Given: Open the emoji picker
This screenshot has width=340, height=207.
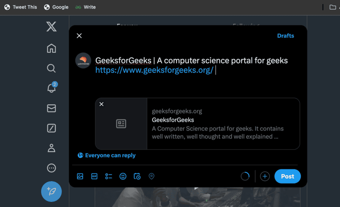Looking at the screenshot, I should coord(123,176).
